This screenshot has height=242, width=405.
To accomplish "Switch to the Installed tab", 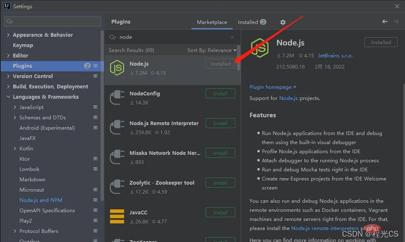I will click(252, 22).
